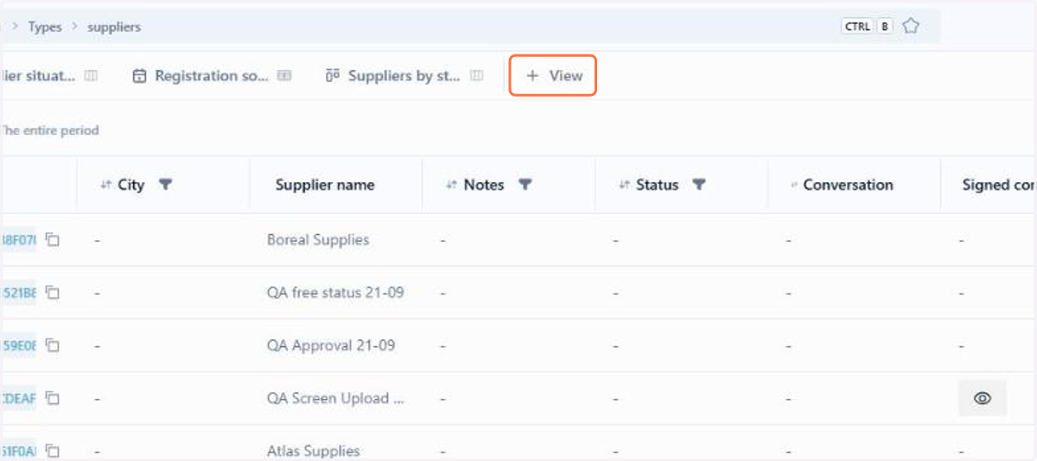1037x461 pixels.
Task: Copy the ID of QA Screen Upload row
Action: click(x=53, y=398)
